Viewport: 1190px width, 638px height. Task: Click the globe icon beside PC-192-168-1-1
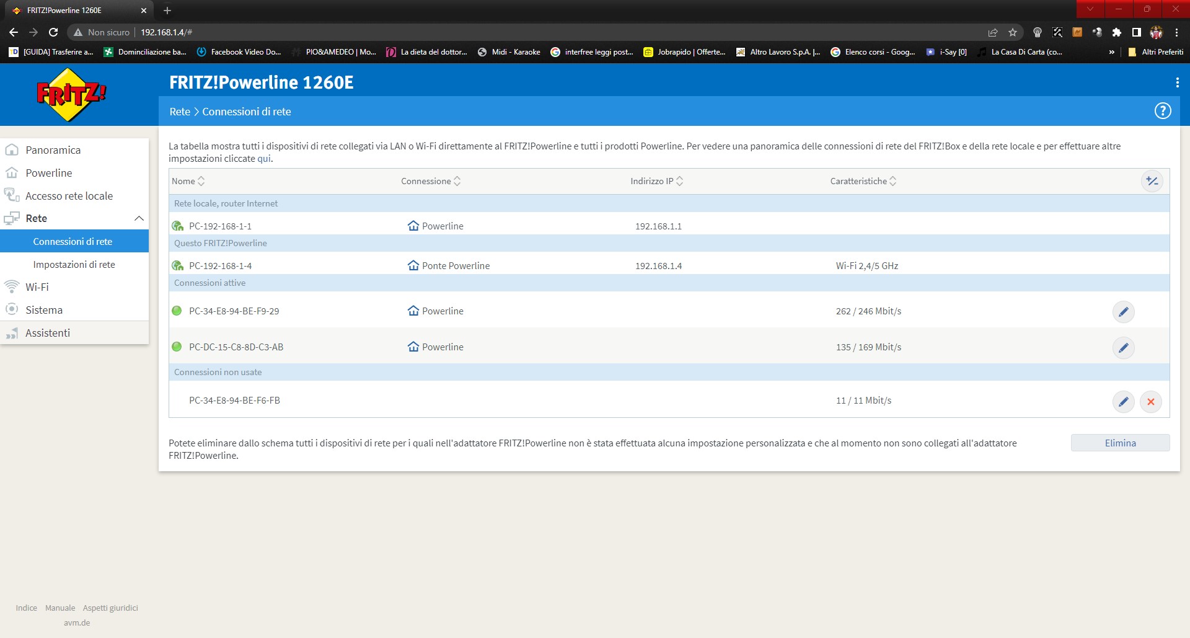click(177, 226)
